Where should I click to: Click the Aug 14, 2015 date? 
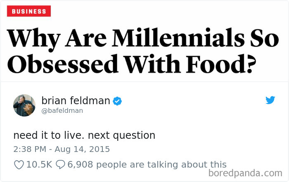coord(82,149)
